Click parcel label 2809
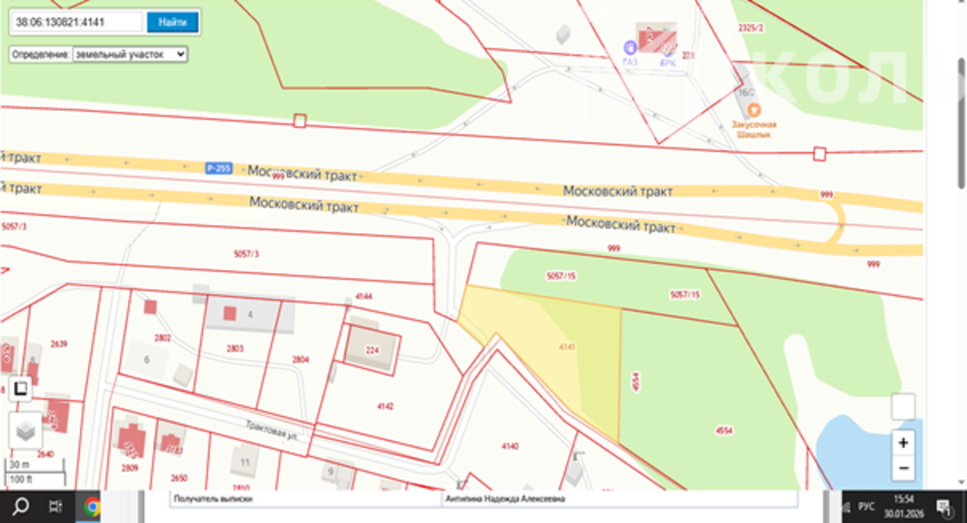 (130, 467)
